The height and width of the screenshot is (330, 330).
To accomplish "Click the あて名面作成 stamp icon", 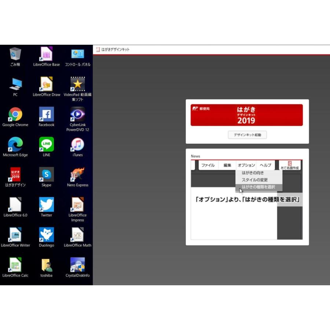I will point(289,166).
